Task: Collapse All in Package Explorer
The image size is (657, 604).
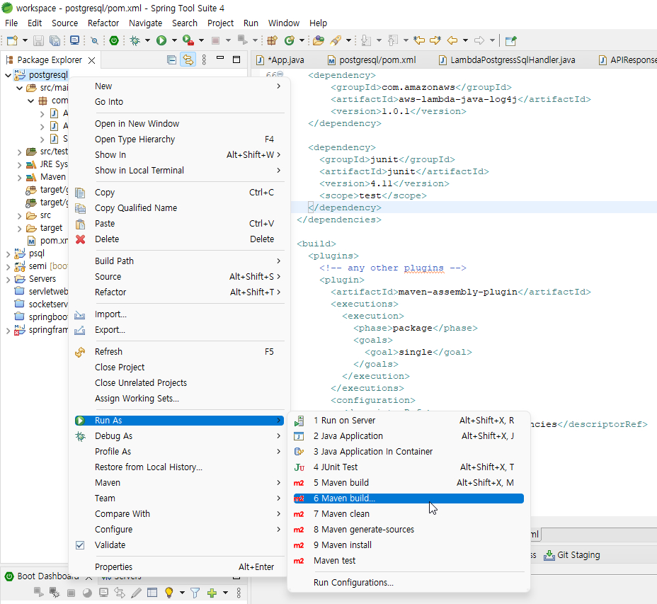Action: (171, 60)
